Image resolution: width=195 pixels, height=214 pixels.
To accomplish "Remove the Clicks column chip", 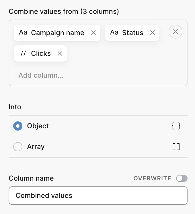I will (x=60, y=54).
